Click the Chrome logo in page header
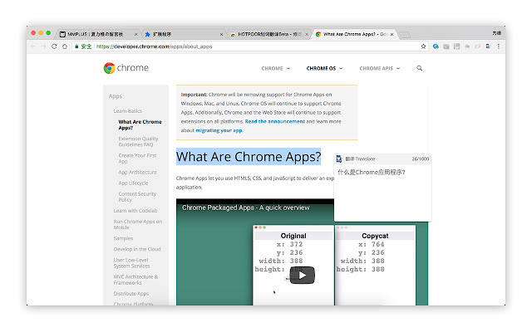 [126, 68]
